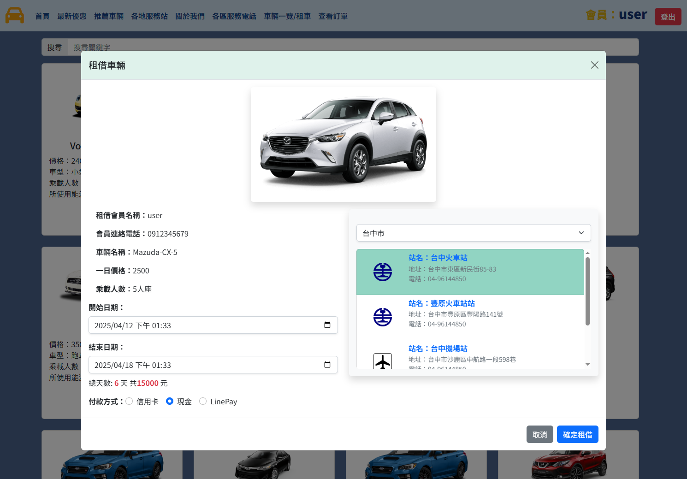Go to 首頁 in navigation
Image resolution: width=687 pixels, height=479 pixels.
[x=42, y=16]
